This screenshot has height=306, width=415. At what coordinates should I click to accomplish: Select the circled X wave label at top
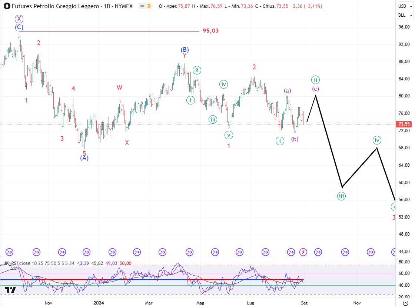pyautogui.click(x=19, y=19)
